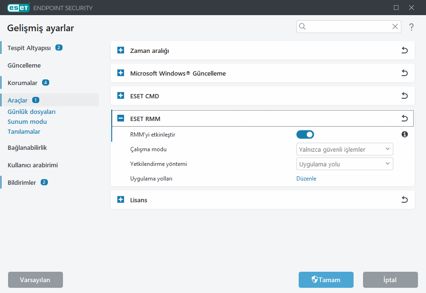The image size is (426, 293).
Task: Revert Lisans settings with the undo icon
Action: (x=405, y=199)
